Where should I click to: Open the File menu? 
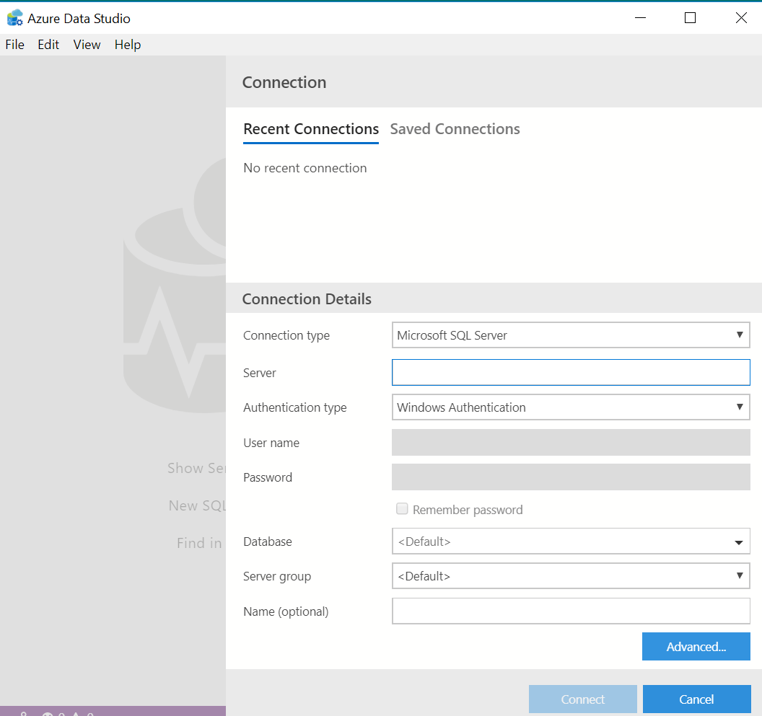(15, 45)
